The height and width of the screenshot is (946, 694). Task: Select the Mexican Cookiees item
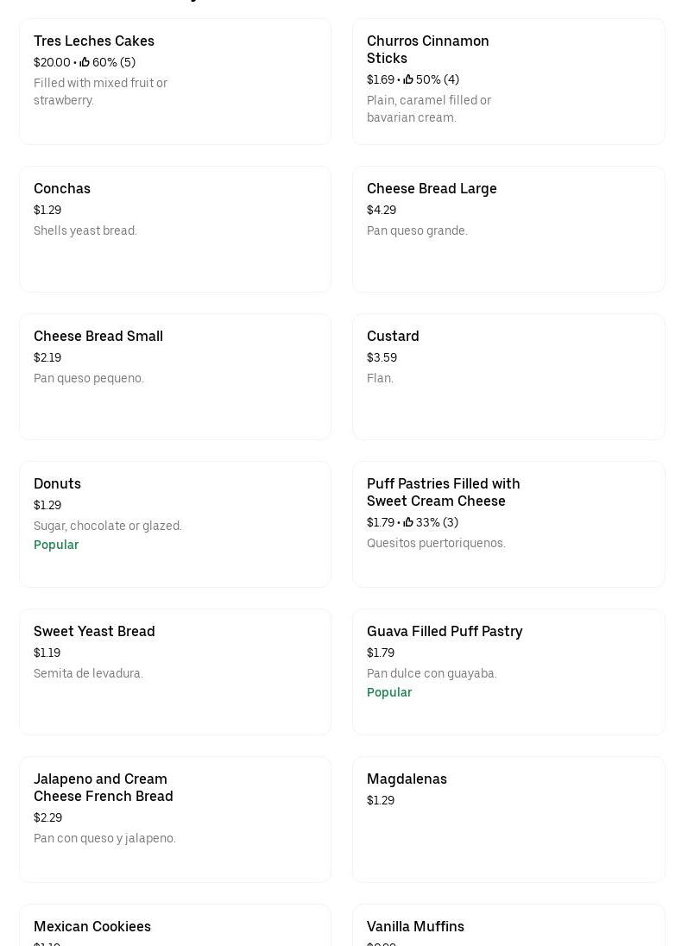(92, 926)
